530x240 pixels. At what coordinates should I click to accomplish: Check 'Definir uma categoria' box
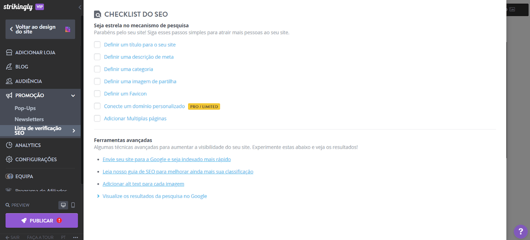(x=97, y=69)
